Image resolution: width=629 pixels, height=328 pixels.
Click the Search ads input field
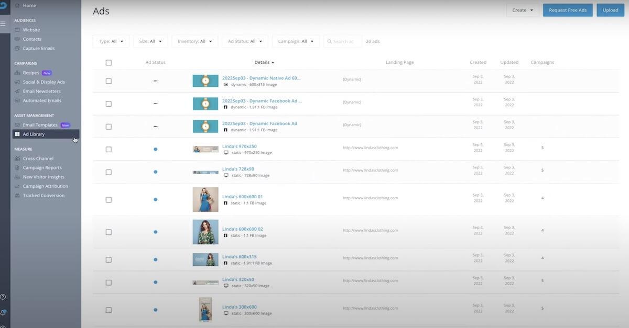coord(343,41)
